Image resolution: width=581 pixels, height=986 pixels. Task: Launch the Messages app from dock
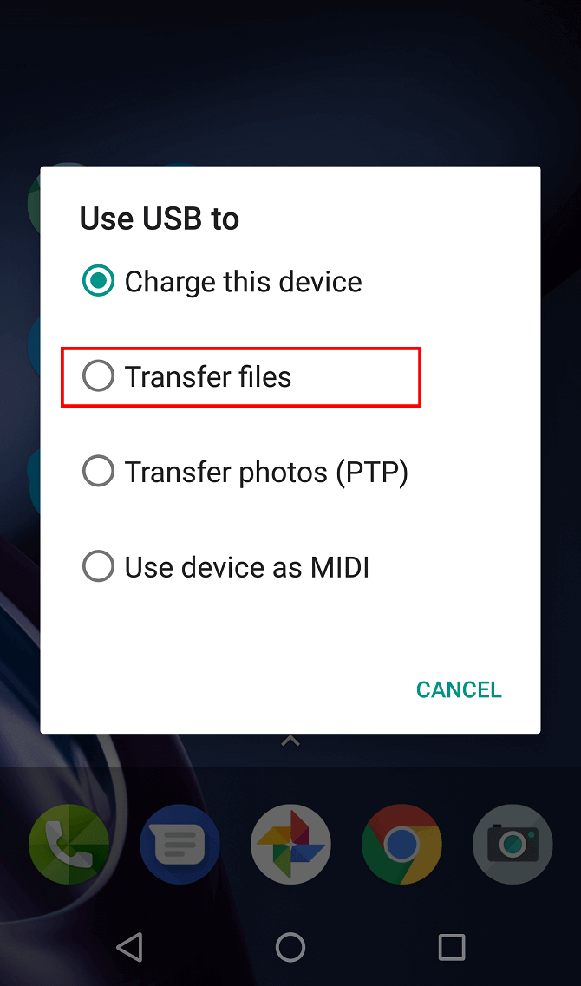(180, 844)
